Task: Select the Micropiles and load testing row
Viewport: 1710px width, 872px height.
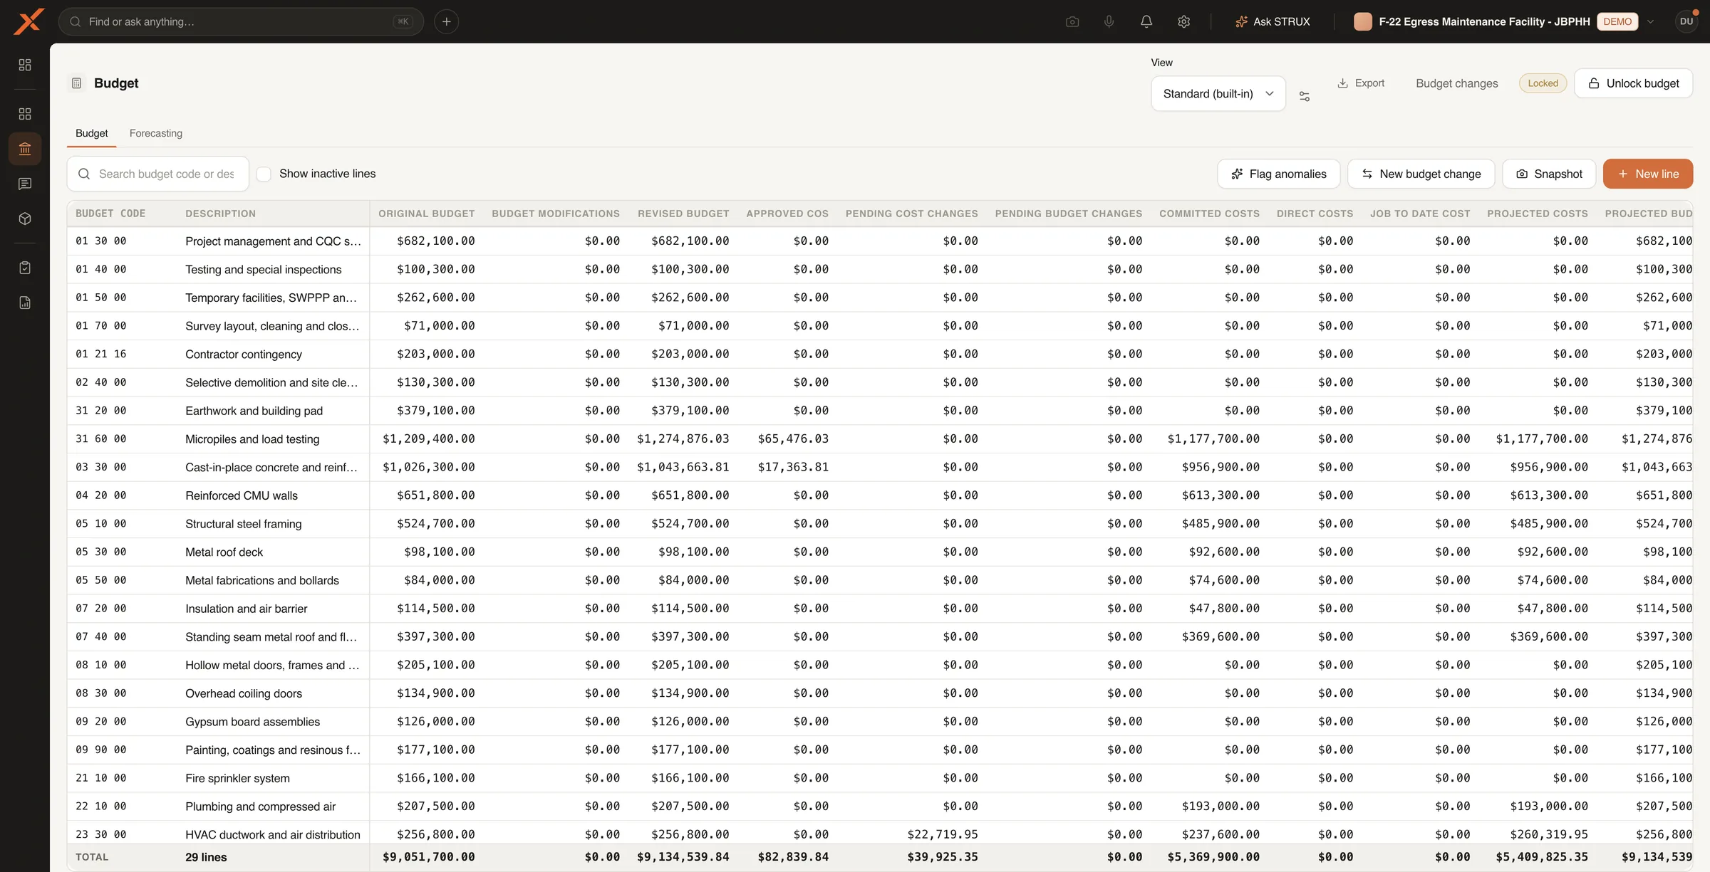Action: [880, 438]
